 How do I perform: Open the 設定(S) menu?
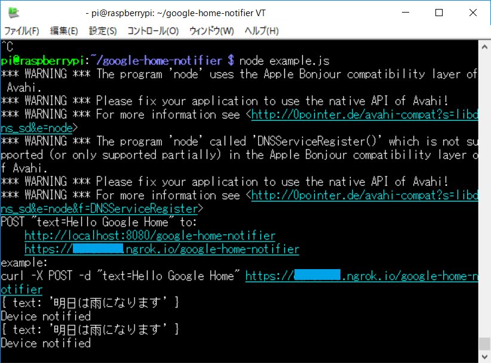click(103, 30)
